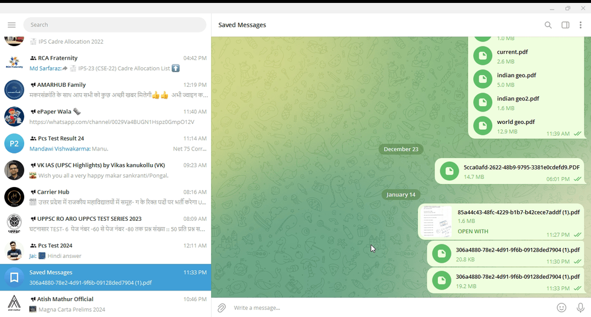
Task: Open the 1.6 MB PDF preview thumbnail
Action: (437, 222)
